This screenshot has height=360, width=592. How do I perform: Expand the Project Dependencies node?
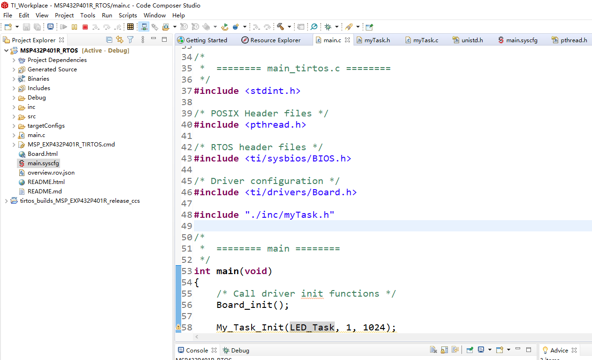14,60
